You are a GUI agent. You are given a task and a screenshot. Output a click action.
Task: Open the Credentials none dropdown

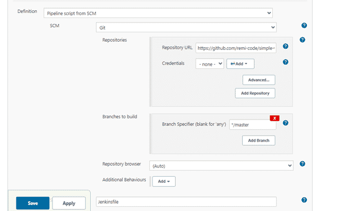[x=210, y=64]
